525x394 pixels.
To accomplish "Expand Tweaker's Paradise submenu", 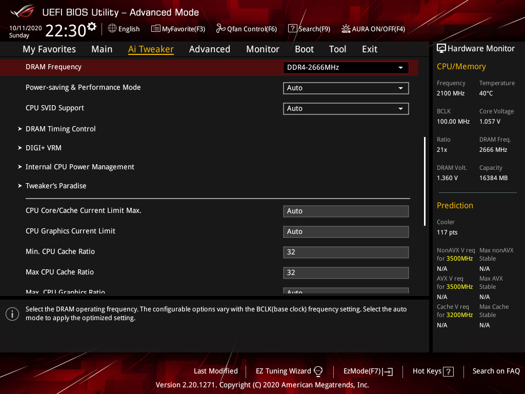I will click(x=56, y=186).
